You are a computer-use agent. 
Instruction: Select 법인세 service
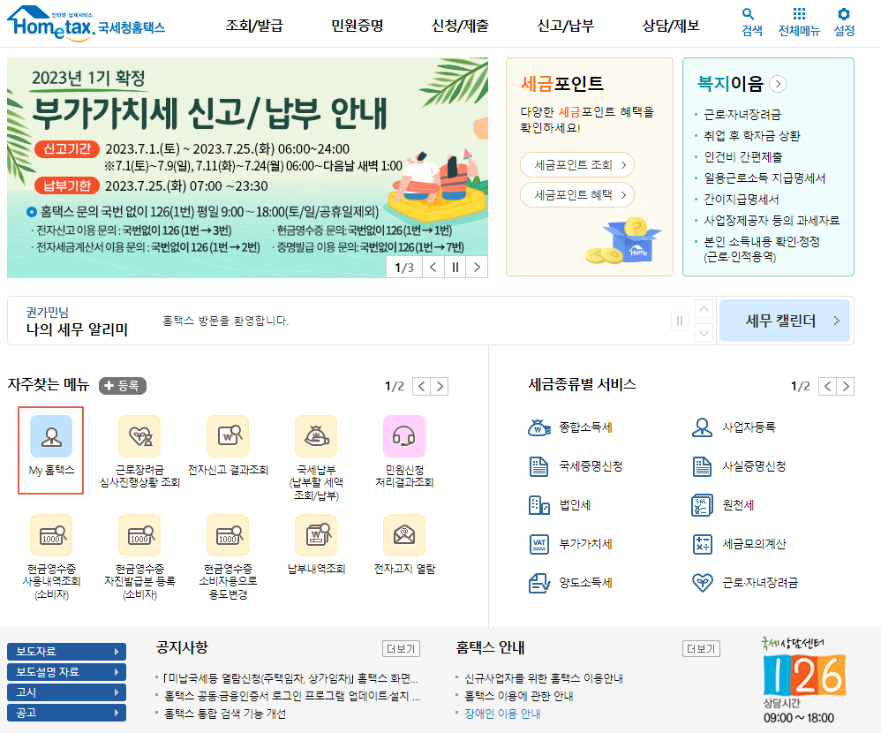[x=560, y=505]
